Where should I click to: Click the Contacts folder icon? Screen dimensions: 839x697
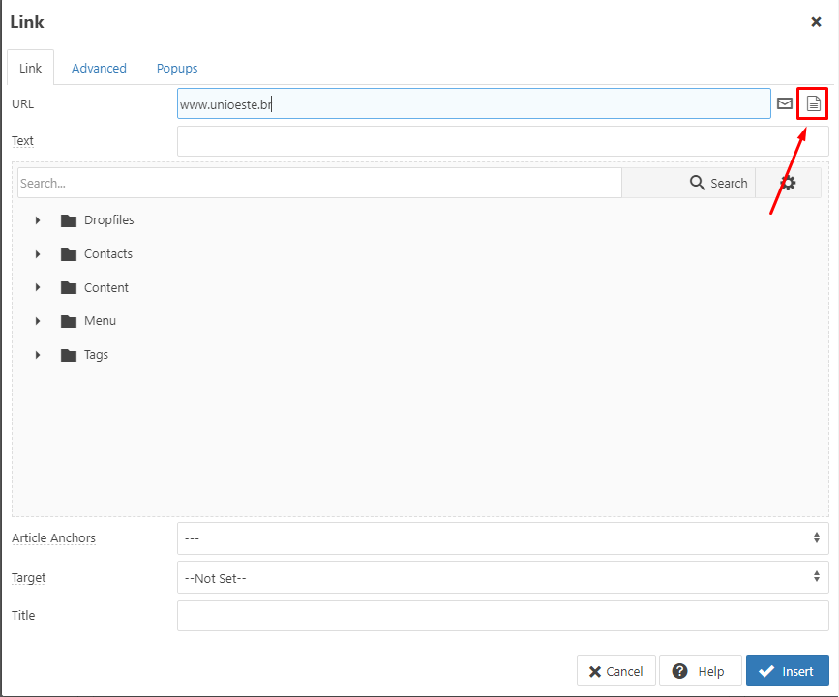tap(69, 254)
